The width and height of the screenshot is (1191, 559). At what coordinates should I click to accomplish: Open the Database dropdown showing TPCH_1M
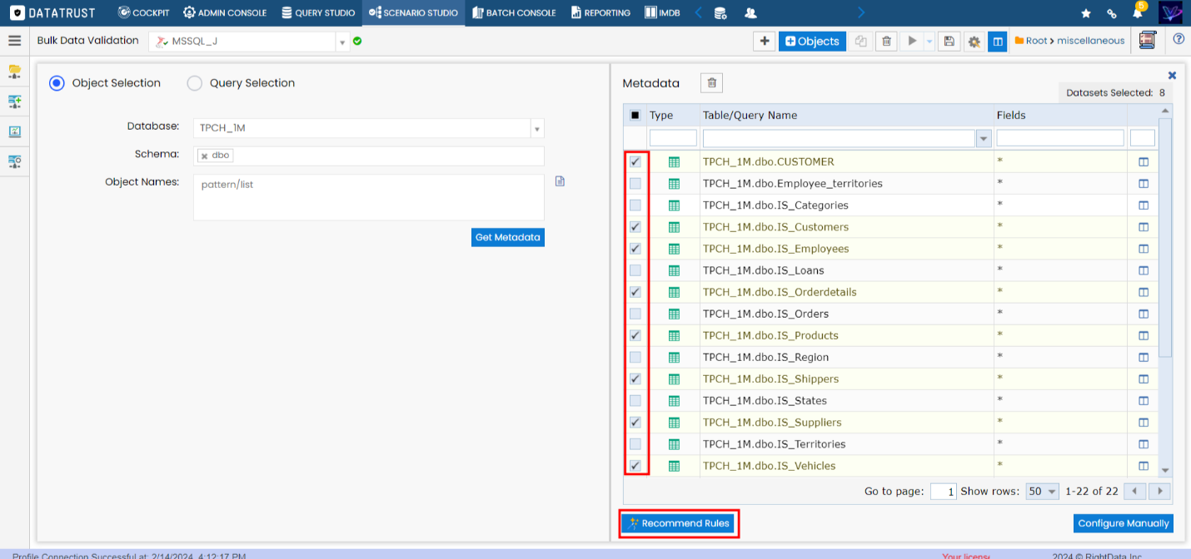[x=537, y=128]
